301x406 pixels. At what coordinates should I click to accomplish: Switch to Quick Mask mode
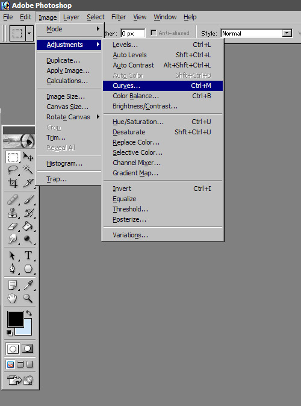tap(28, 349)
